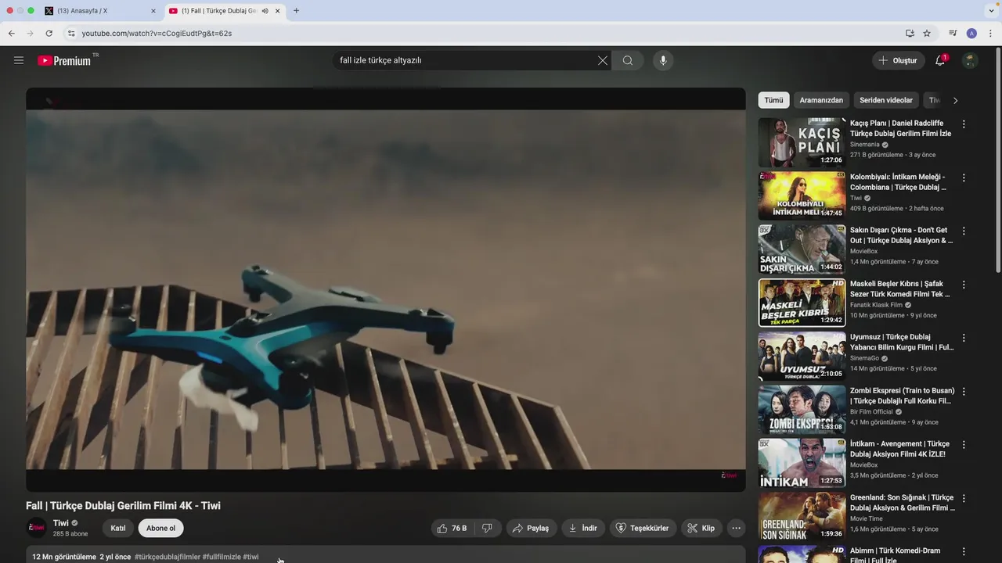1002x563 pixels.
Task: Click the browser address bar URL
Action: (x=157, y=34)
